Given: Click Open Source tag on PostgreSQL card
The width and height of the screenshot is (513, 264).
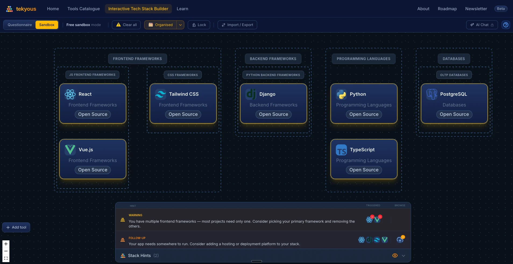Looking at the screenshot, I should tap(454, 114).
